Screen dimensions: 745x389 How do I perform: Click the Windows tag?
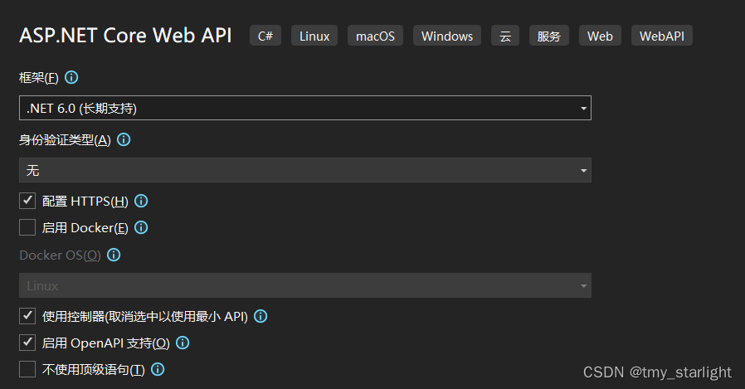(447, 36)
